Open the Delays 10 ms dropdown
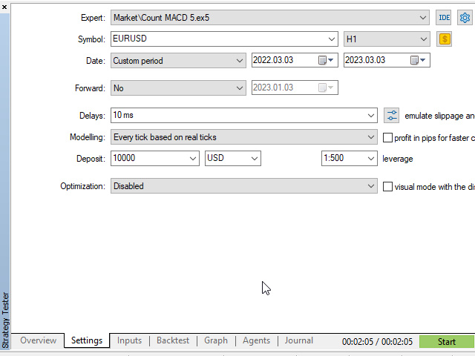This screenshot has width=475, height=356. coord(371,116)
